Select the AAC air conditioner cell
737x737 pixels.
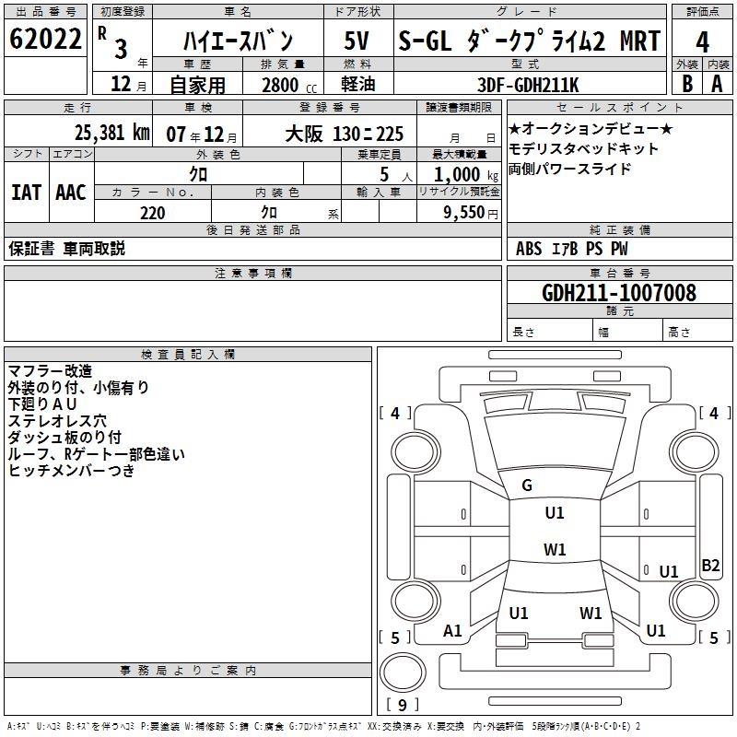coord(71,193)
